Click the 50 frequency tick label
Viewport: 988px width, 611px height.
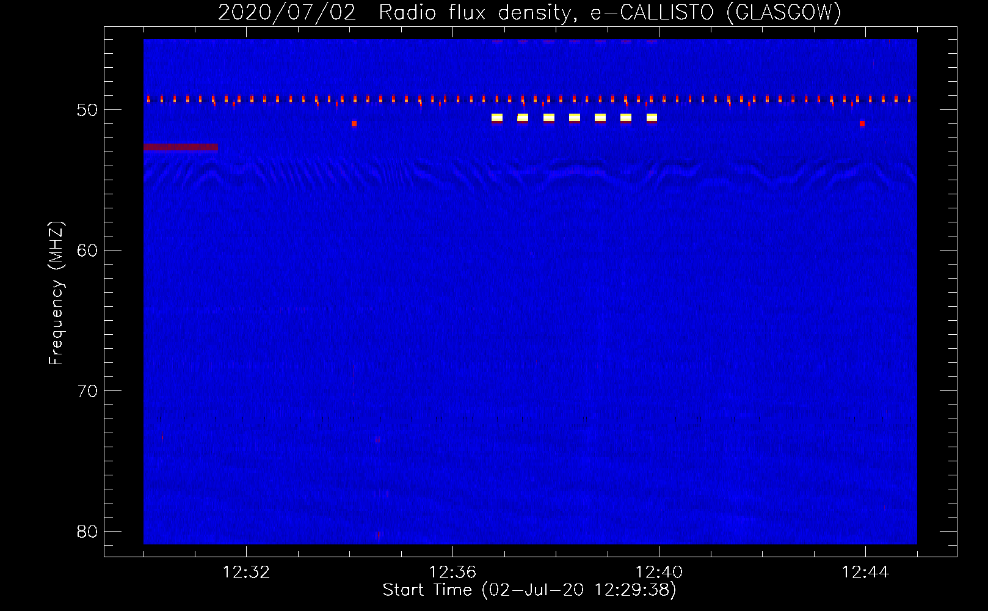pyautogui.click(x=87, y=110)
